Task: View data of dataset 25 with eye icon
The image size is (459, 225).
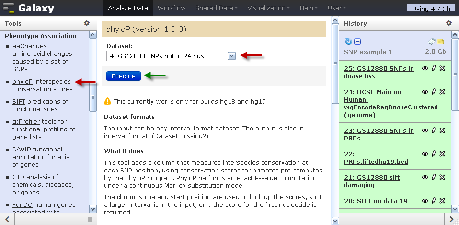Action: (x=425, y=68)
